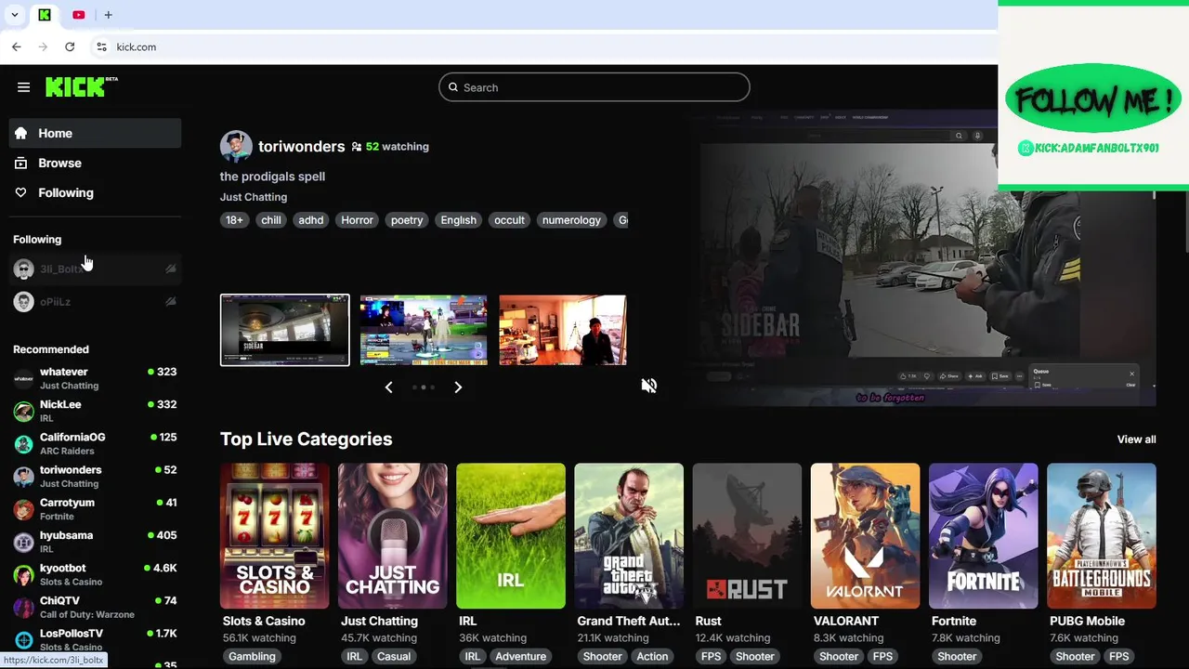The width and height of the screenshot is (1189, 669).
Task: Open IRL category card
Action: pos(511,536)
